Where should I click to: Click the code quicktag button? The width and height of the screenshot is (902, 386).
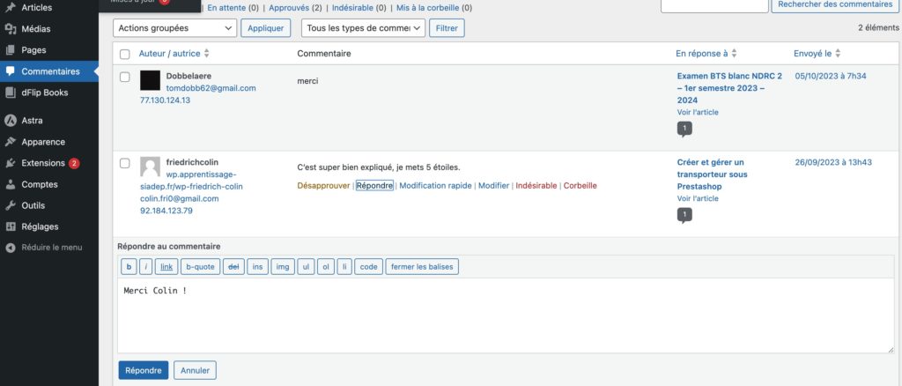(x=369, y=267)
